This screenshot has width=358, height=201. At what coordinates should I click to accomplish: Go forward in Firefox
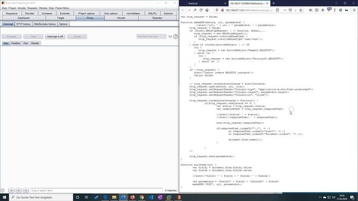click(189, 10)
